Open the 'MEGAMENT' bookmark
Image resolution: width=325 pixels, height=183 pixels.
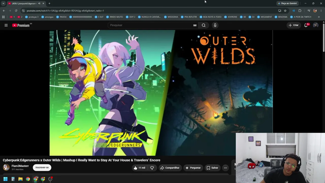pyautogui.click(x=265, y=17)
